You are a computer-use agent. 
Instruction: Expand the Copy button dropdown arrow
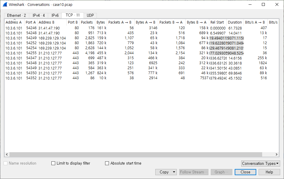(x=174, y=172)
